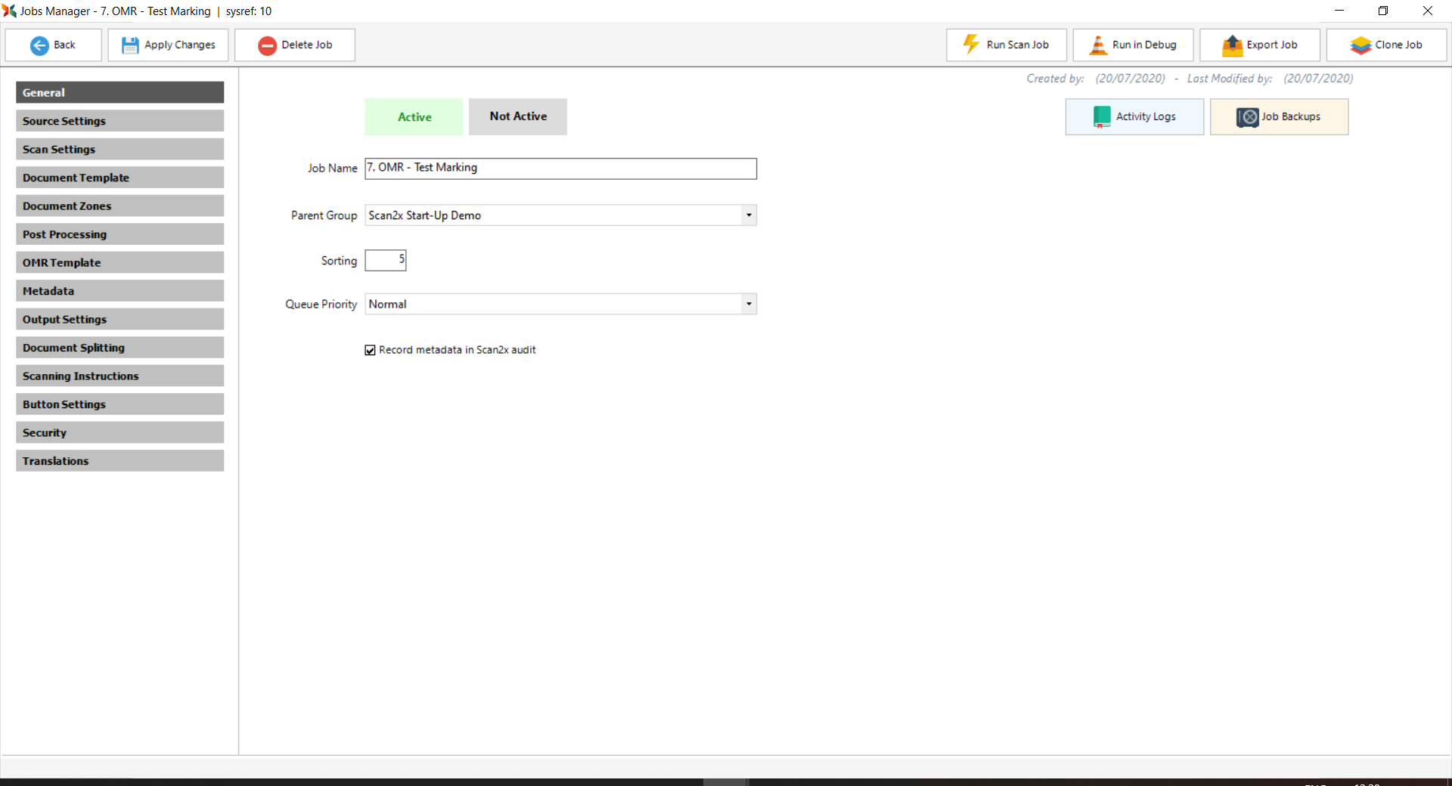
Task: Focus the Sorting number field
Action: 385,260
